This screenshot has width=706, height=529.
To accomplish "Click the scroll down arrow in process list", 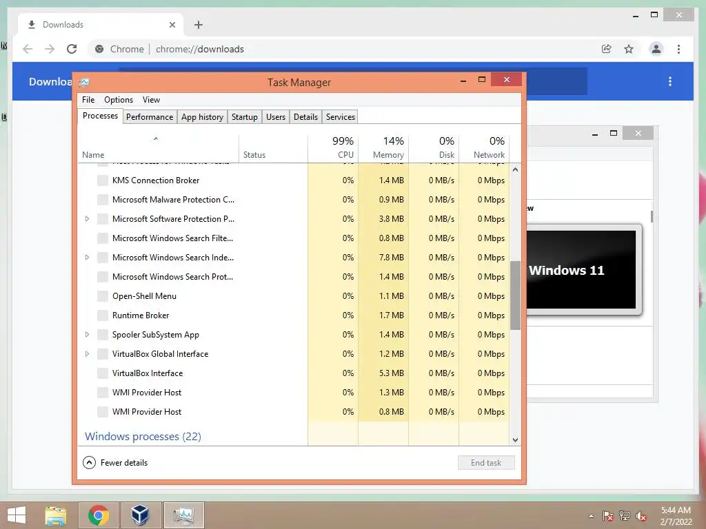I will (515, 440).
